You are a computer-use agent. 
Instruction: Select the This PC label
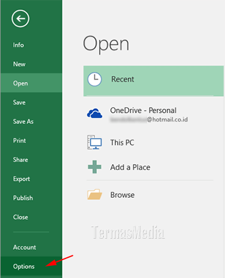coord(122,143)
